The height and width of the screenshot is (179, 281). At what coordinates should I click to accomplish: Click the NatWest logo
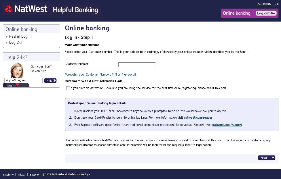pyautogui.click(x=26, y=9)
